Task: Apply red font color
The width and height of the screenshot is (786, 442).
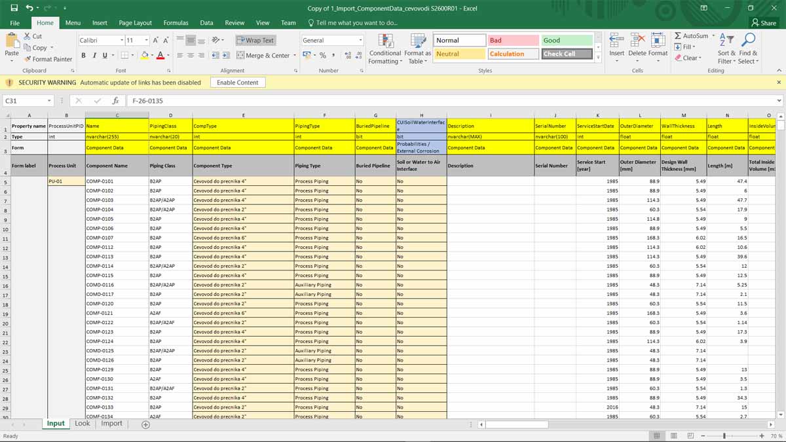Action: point(160,56)
